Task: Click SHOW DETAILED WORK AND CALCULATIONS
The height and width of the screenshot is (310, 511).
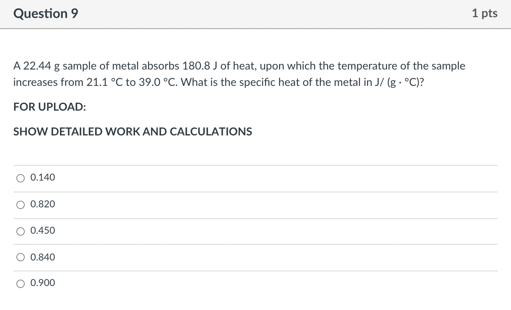Action: [132, 131]
